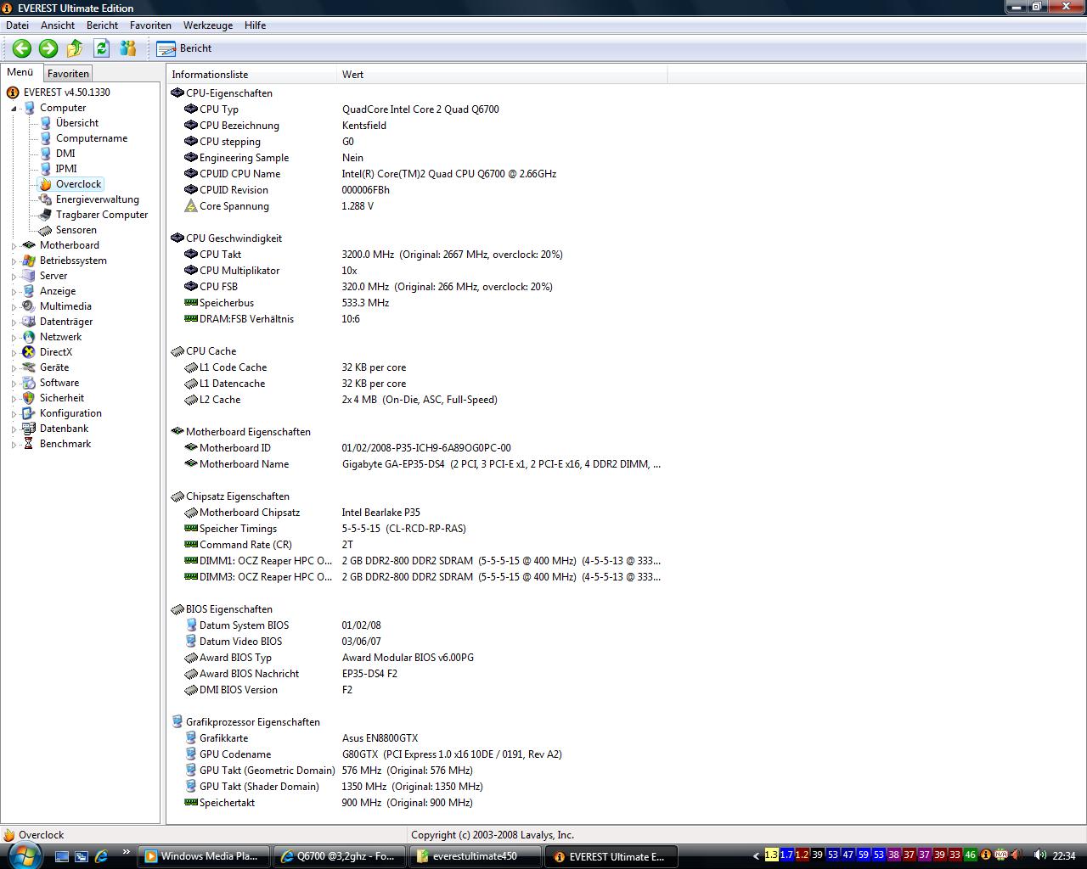Expand the Anzeige tree node
The image size is (1087, 869).
[x=14, y=292]
